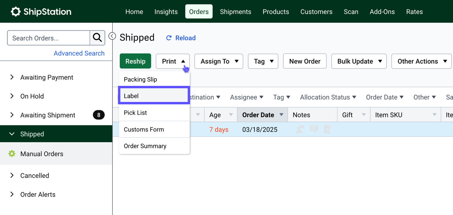The image size is (453, 215).
Task: Click the Reship button
Action: click(x=135, y=61)
